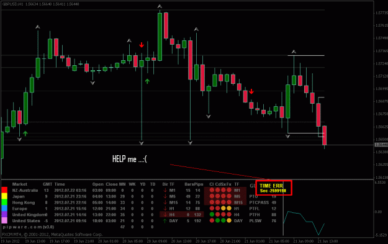This screenshot has height=244, width=388.
Task: Select the green Sx dot in DAY row
Action: (223, 220)
